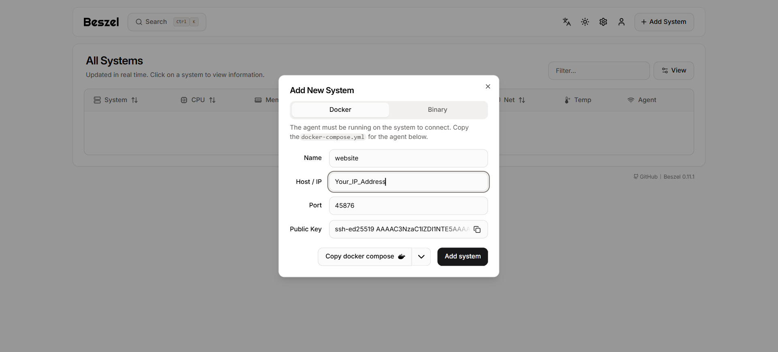Focus the Port input field
Image resolution: width=778 pixels, height=352 pixels.
(x=408, y=206)
